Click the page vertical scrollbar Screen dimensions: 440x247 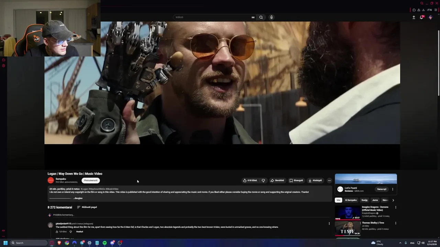[438, 63]
